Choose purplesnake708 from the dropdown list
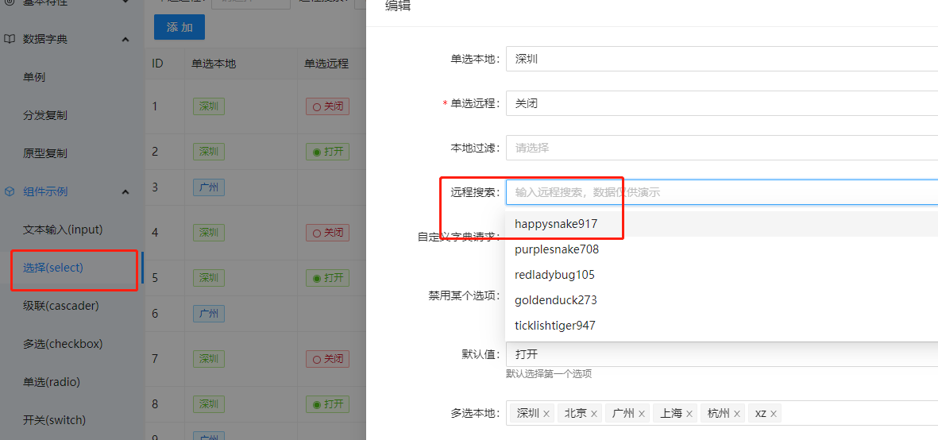The width and height of the screenshot is (938, 440). click(721, 249)
